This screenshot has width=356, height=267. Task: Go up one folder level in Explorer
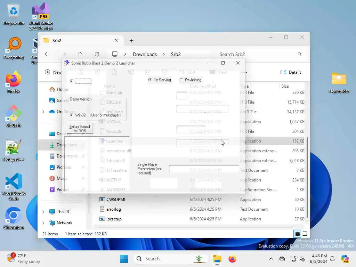tap(80, 54)
